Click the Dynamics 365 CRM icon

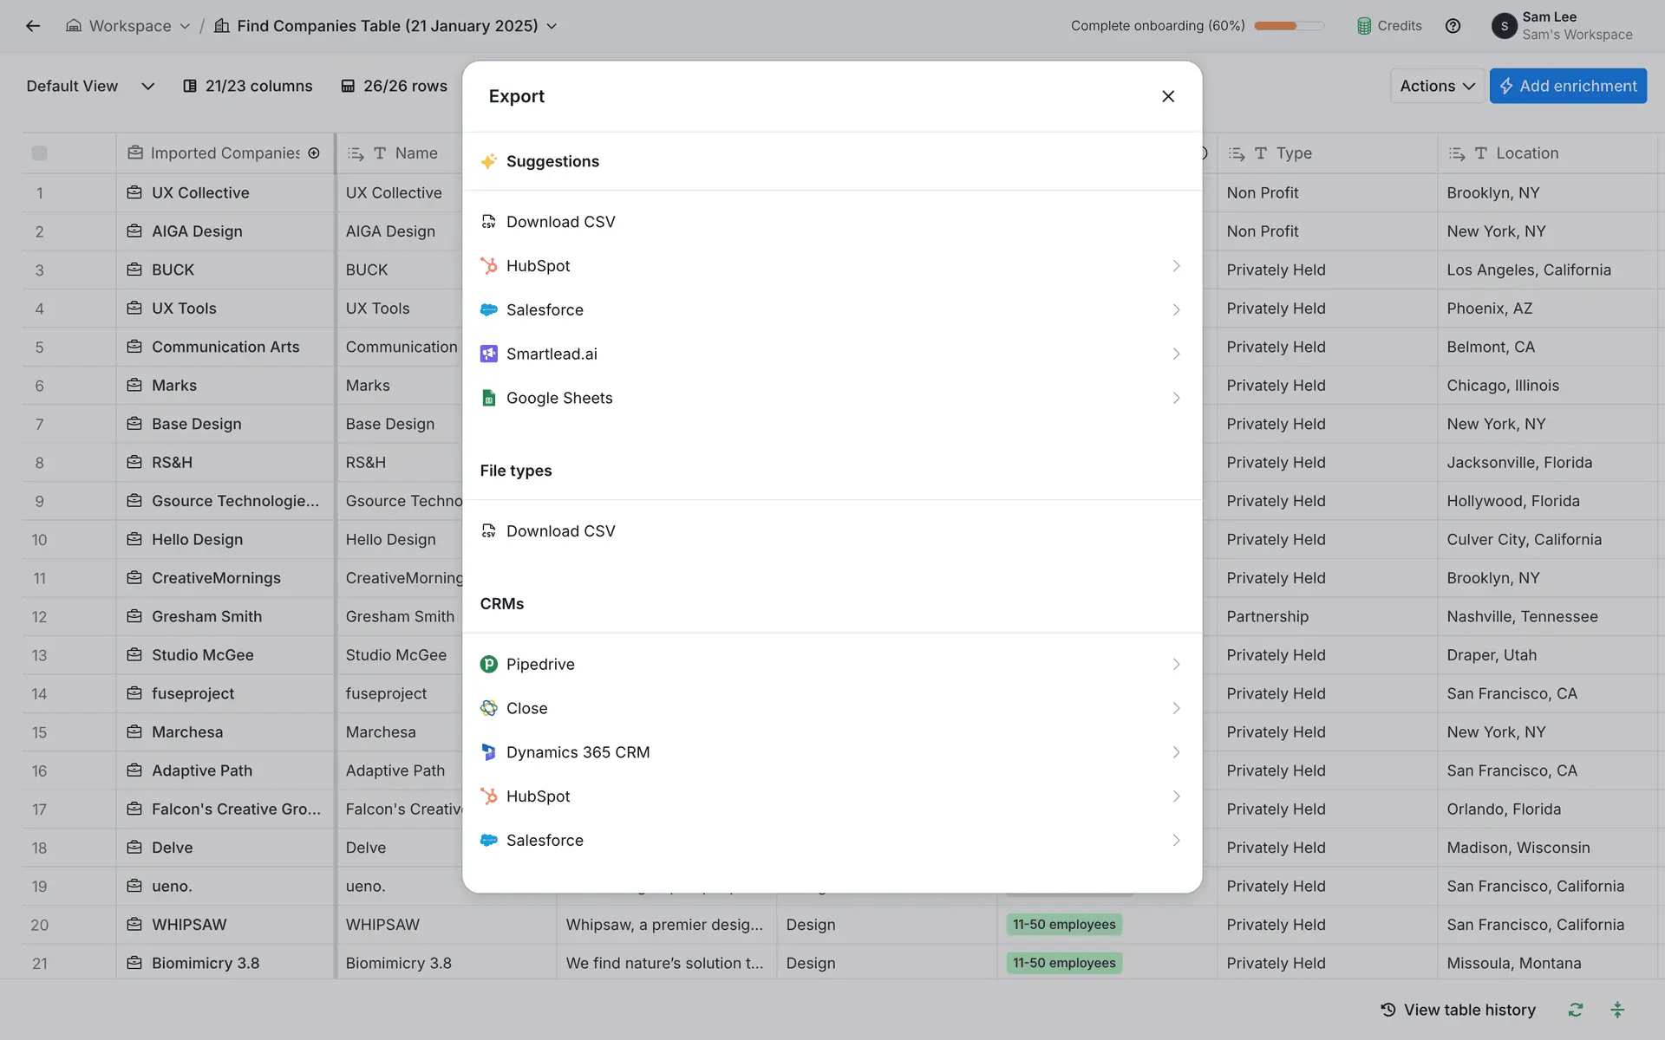[x=489, y=752]
